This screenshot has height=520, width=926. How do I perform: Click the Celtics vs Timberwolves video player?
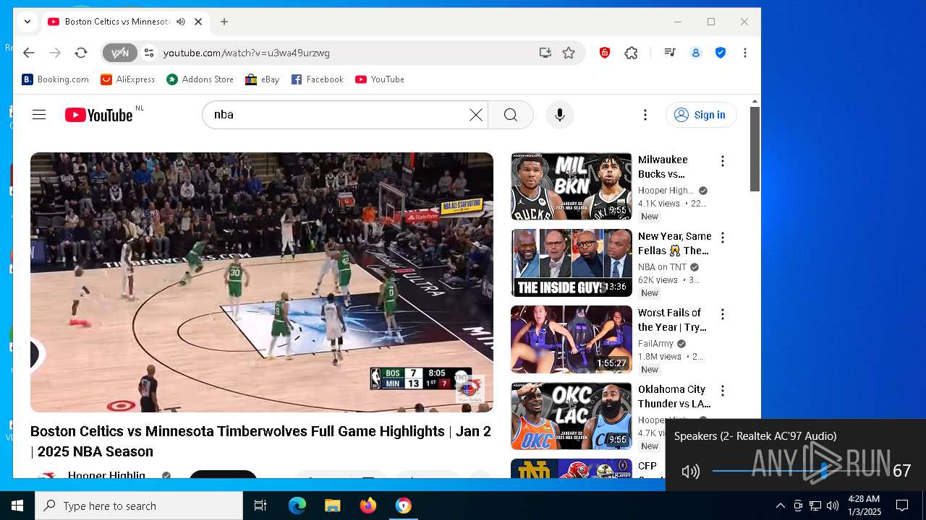[x=262, y=282]
